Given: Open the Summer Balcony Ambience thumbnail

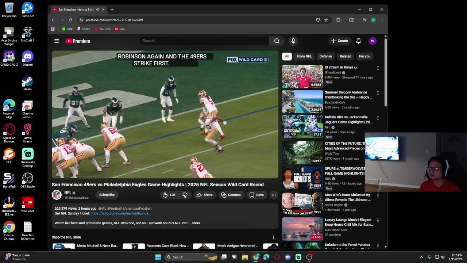Looking at the screenshot, I should point(302,102).
